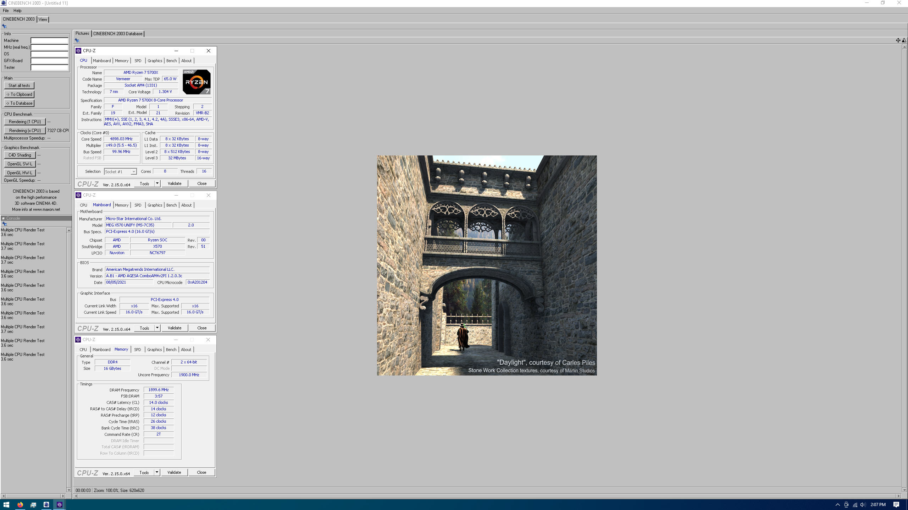Click the AMD Ryzen 7 5700X name field

[x=141, y=72]
